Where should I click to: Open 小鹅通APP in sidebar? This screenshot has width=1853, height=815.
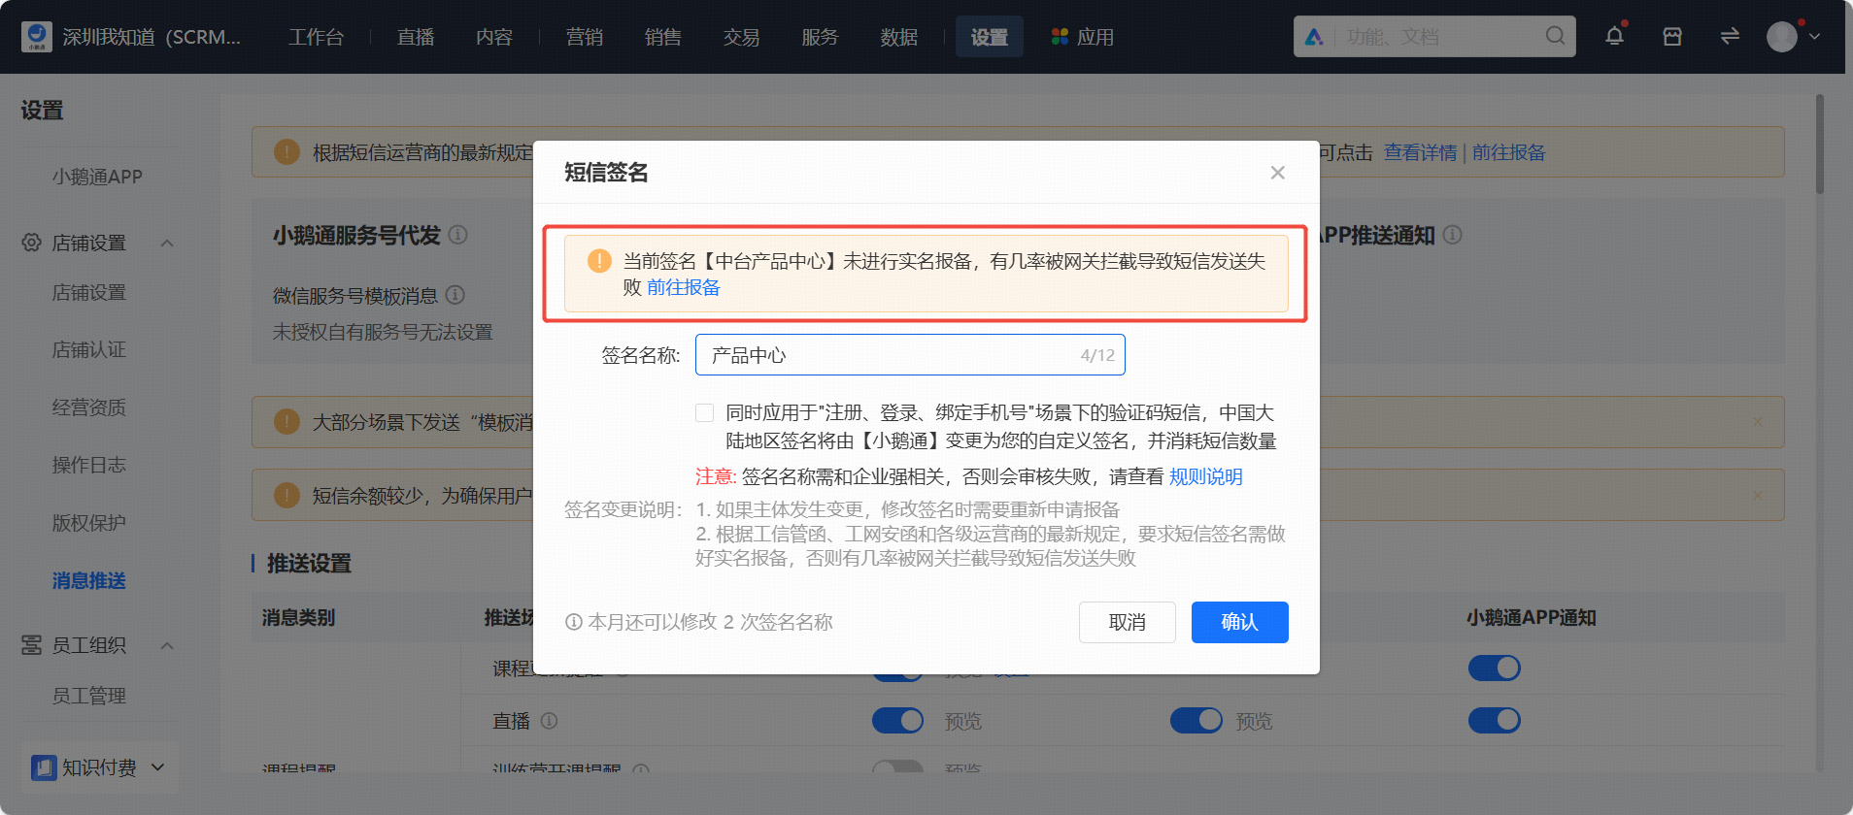point(97,177)
